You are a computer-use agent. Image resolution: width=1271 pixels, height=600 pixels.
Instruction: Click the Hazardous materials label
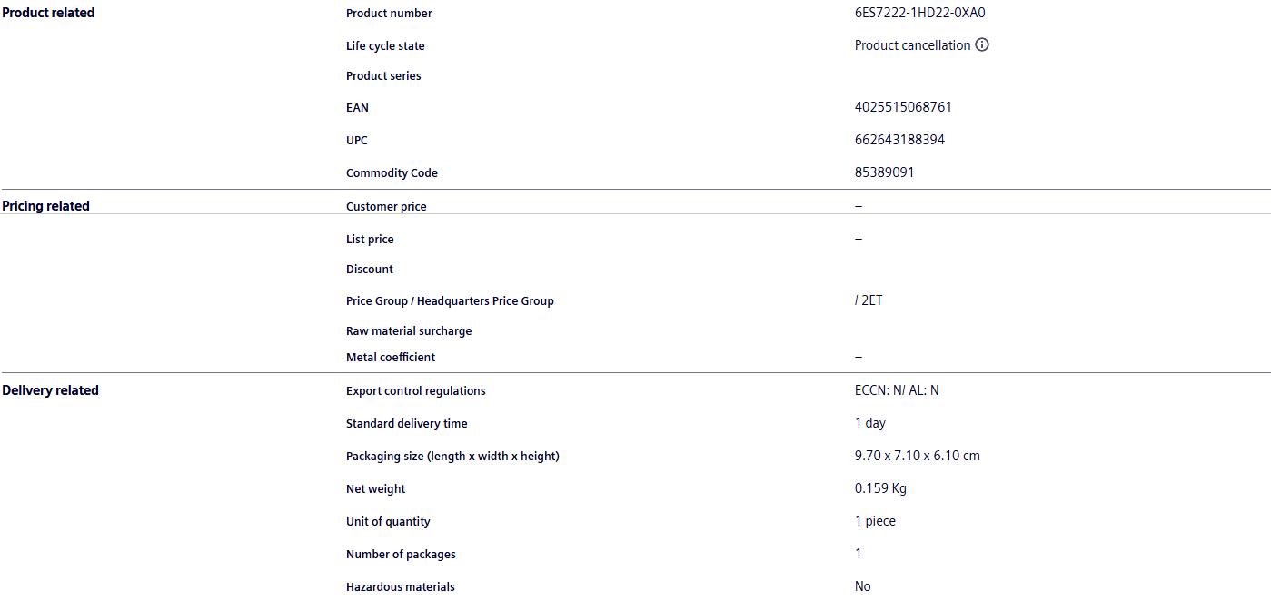(x=401, y=587)
